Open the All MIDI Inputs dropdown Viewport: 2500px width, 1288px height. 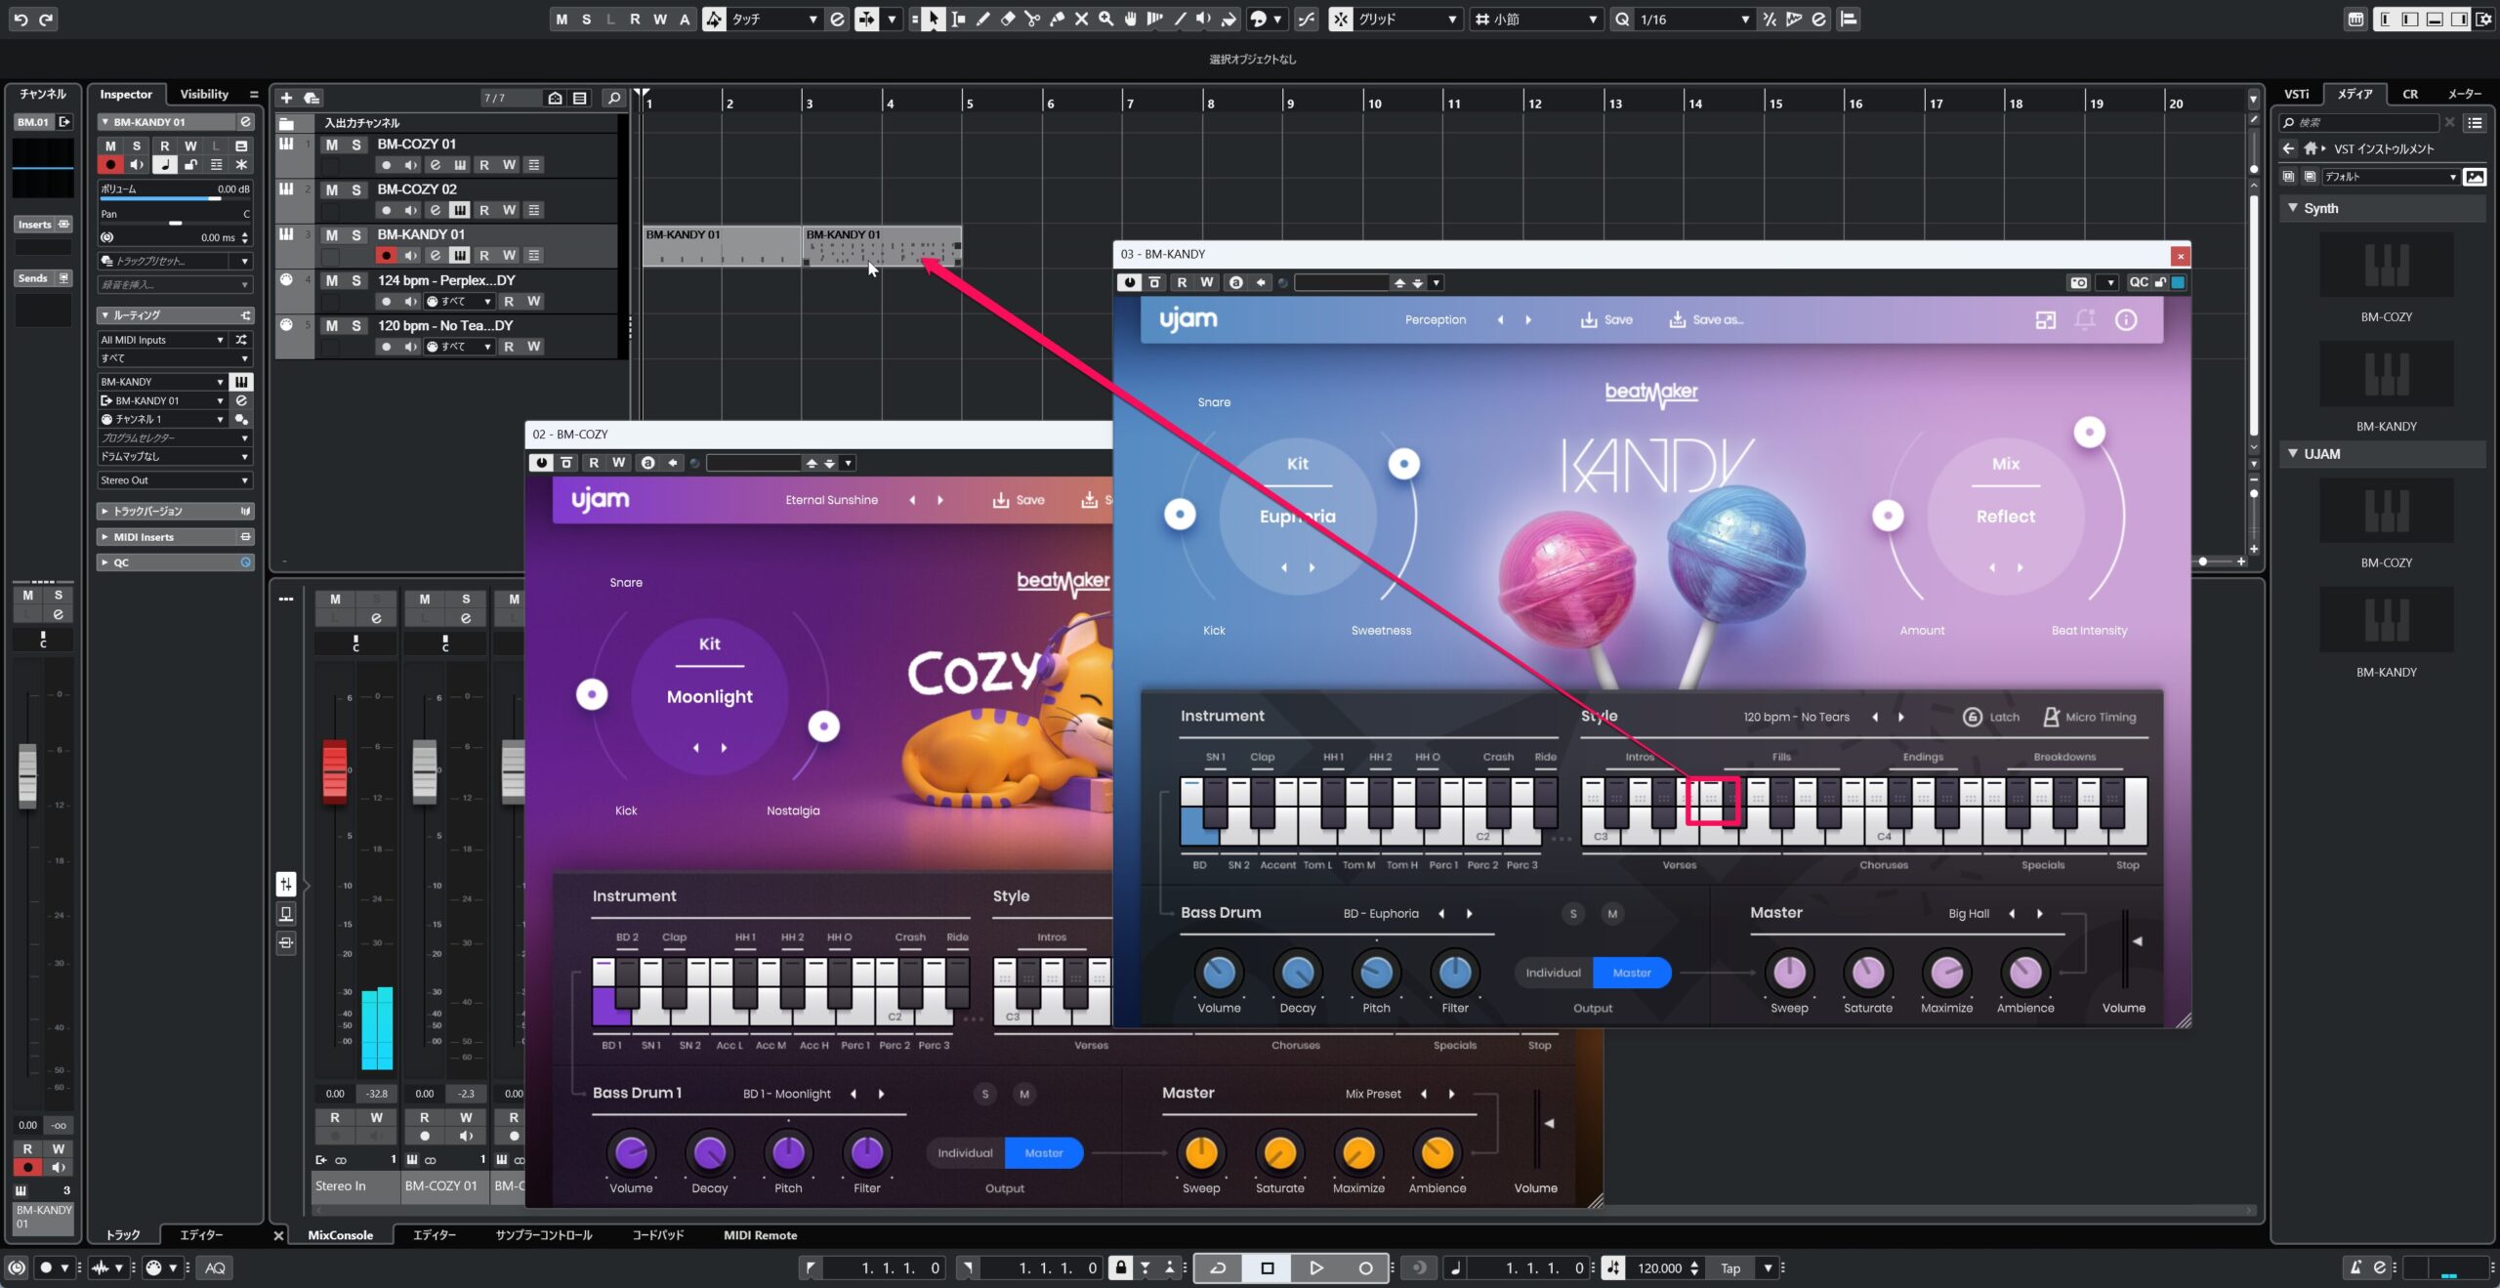162,340
